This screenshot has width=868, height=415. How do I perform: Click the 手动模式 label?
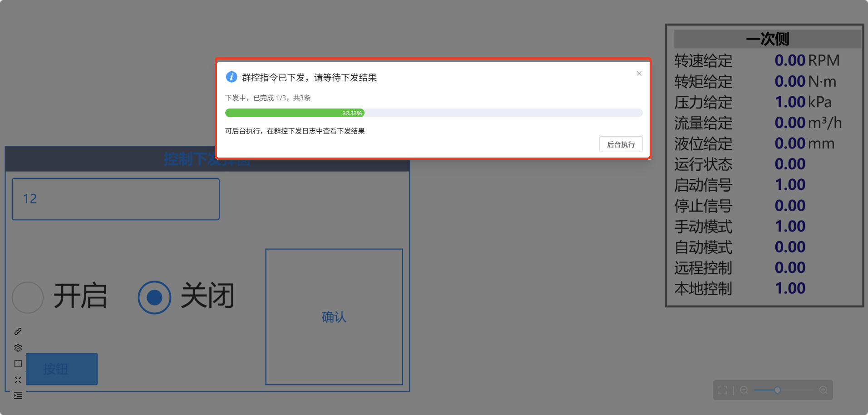pyautogui.click(x=703, y=226)
